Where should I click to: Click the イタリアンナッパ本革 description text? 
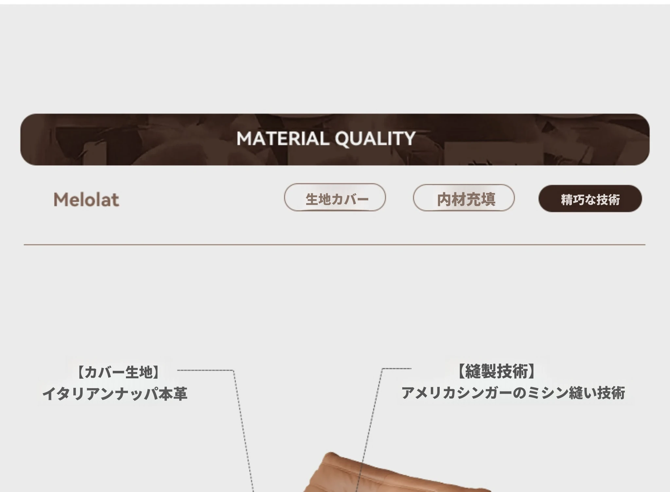(115, 393)
